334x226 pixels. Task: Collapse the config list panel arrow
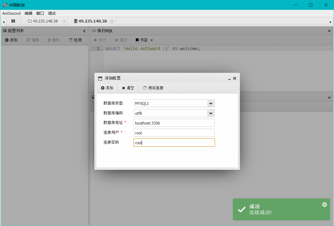84,31
